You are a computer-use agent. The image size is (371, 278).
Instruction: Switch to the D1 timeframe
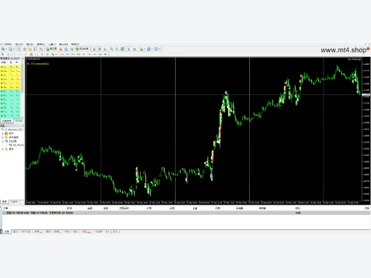[x=94, y=54]
